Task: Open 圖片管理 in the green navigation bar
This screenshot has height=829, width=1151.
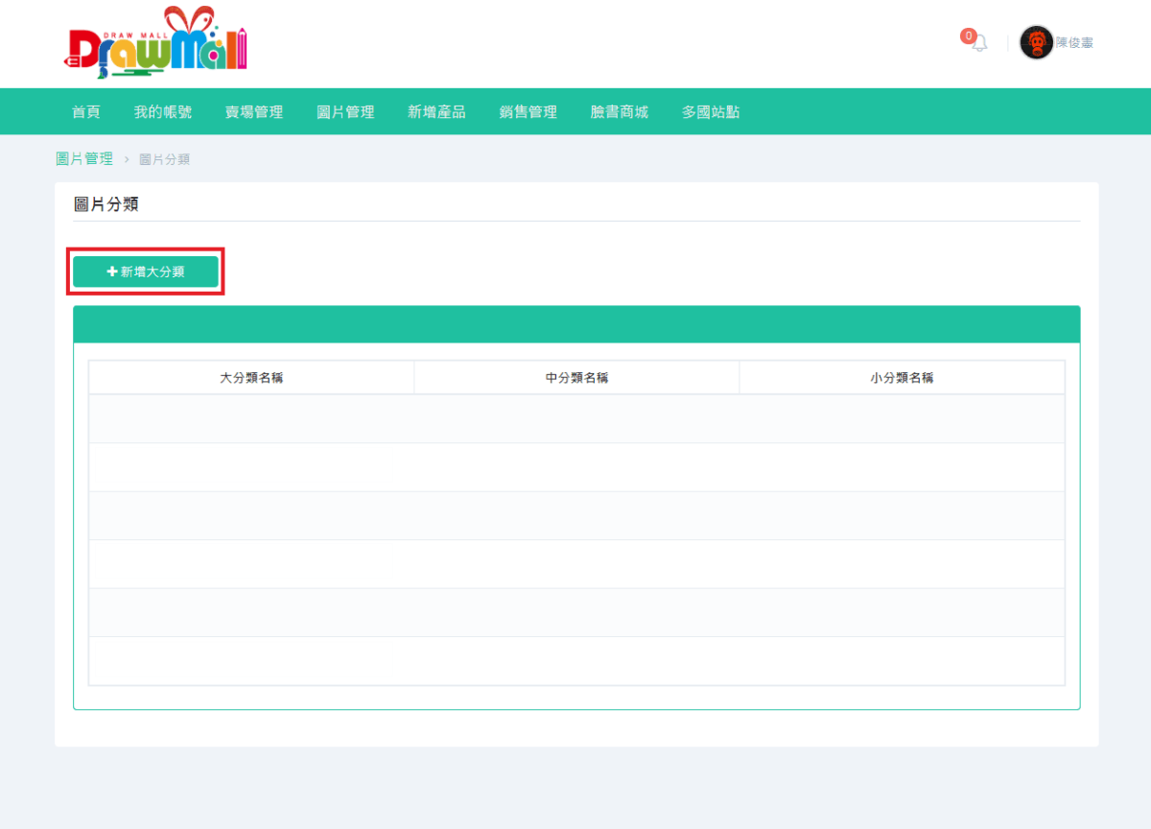Action: pyautogui.click(x=345, y=112)
